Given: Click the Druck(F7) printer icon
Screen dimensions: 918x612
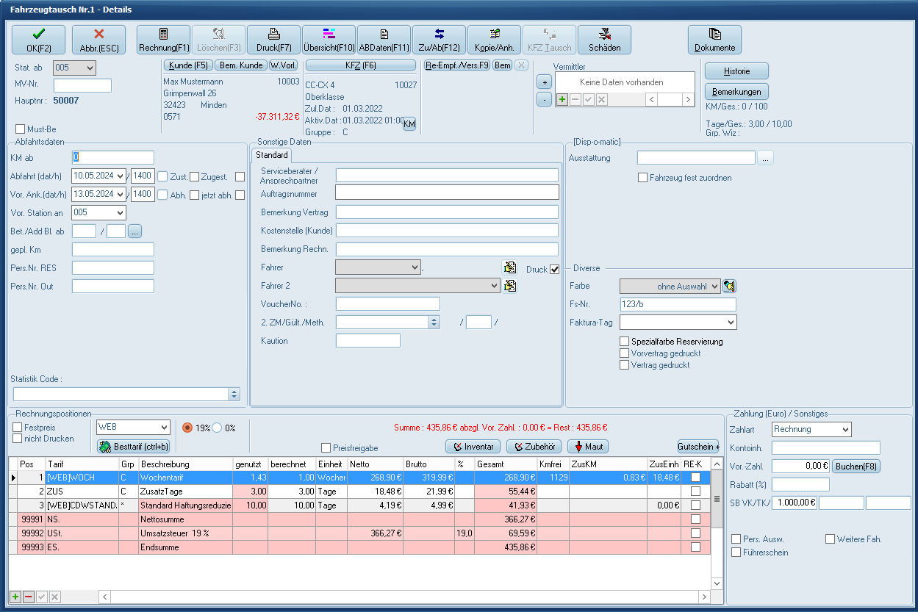Looking at the screenshot, I should click(x=273, y=40).
